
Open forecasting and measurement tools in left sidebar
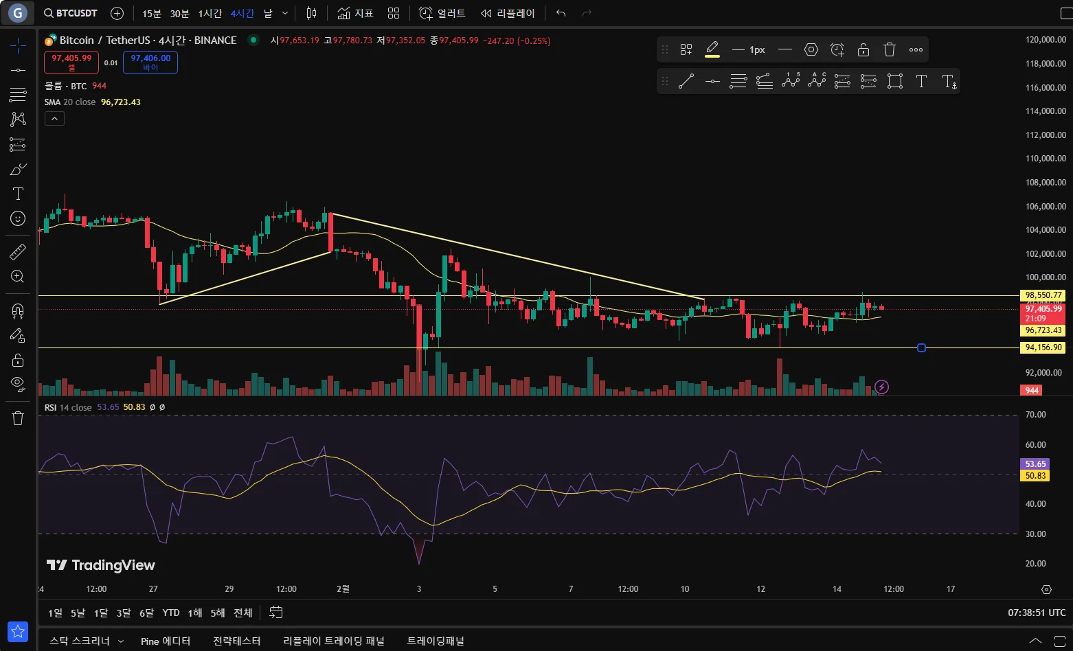pyautogui.click(x=18, y=144)
